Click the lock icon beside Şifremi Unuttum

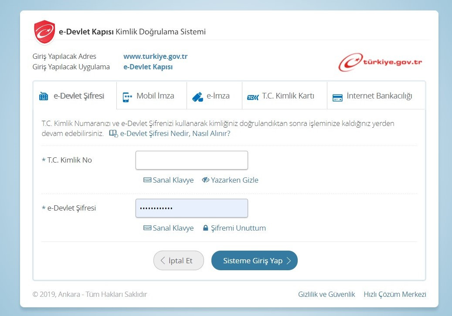pos(206,228)
